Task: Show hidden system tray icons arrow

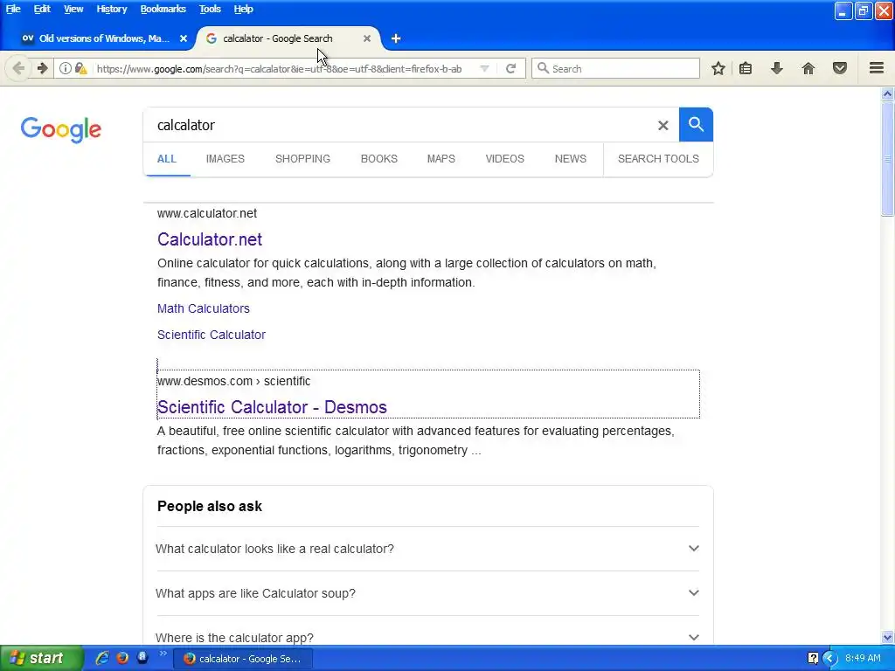Action: coord(830,659)
